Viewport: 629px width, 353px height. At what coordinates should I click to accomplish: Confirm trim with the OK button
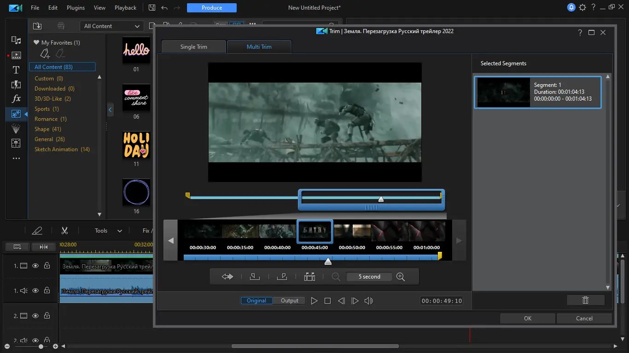[x=528, y=319]
